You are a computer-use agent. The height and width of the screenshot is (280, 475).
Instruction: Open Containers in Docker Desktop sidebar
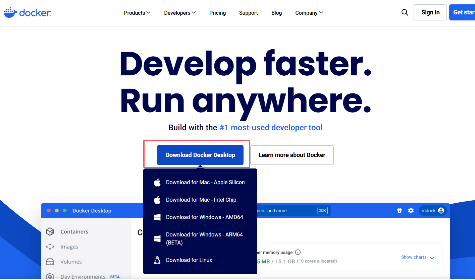tap(74, 231)
